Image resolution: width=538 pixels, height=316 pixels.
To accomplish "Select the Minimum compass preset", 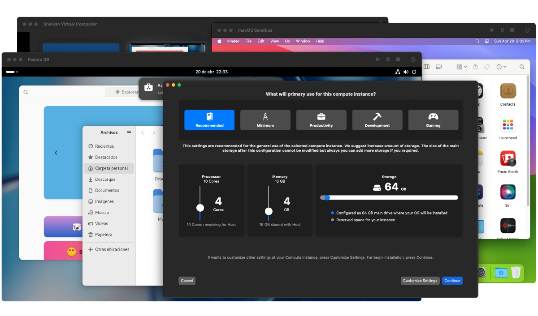I will pos(265,120).
